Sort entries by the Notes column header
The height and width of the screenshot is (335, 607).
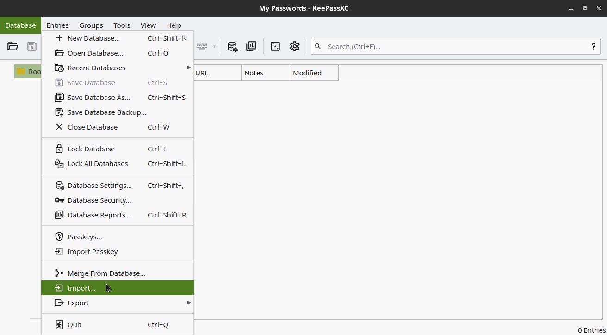[x=266, y=73]
